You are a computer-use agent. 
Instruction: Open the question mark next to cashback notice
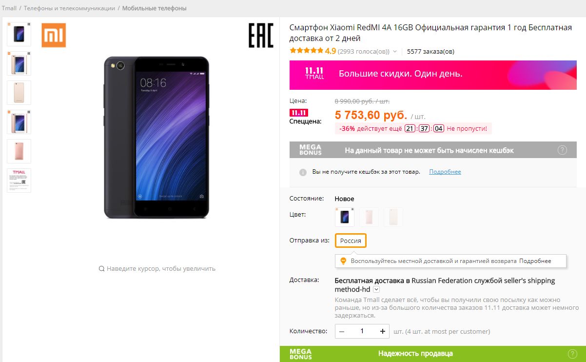coord(562,150)
